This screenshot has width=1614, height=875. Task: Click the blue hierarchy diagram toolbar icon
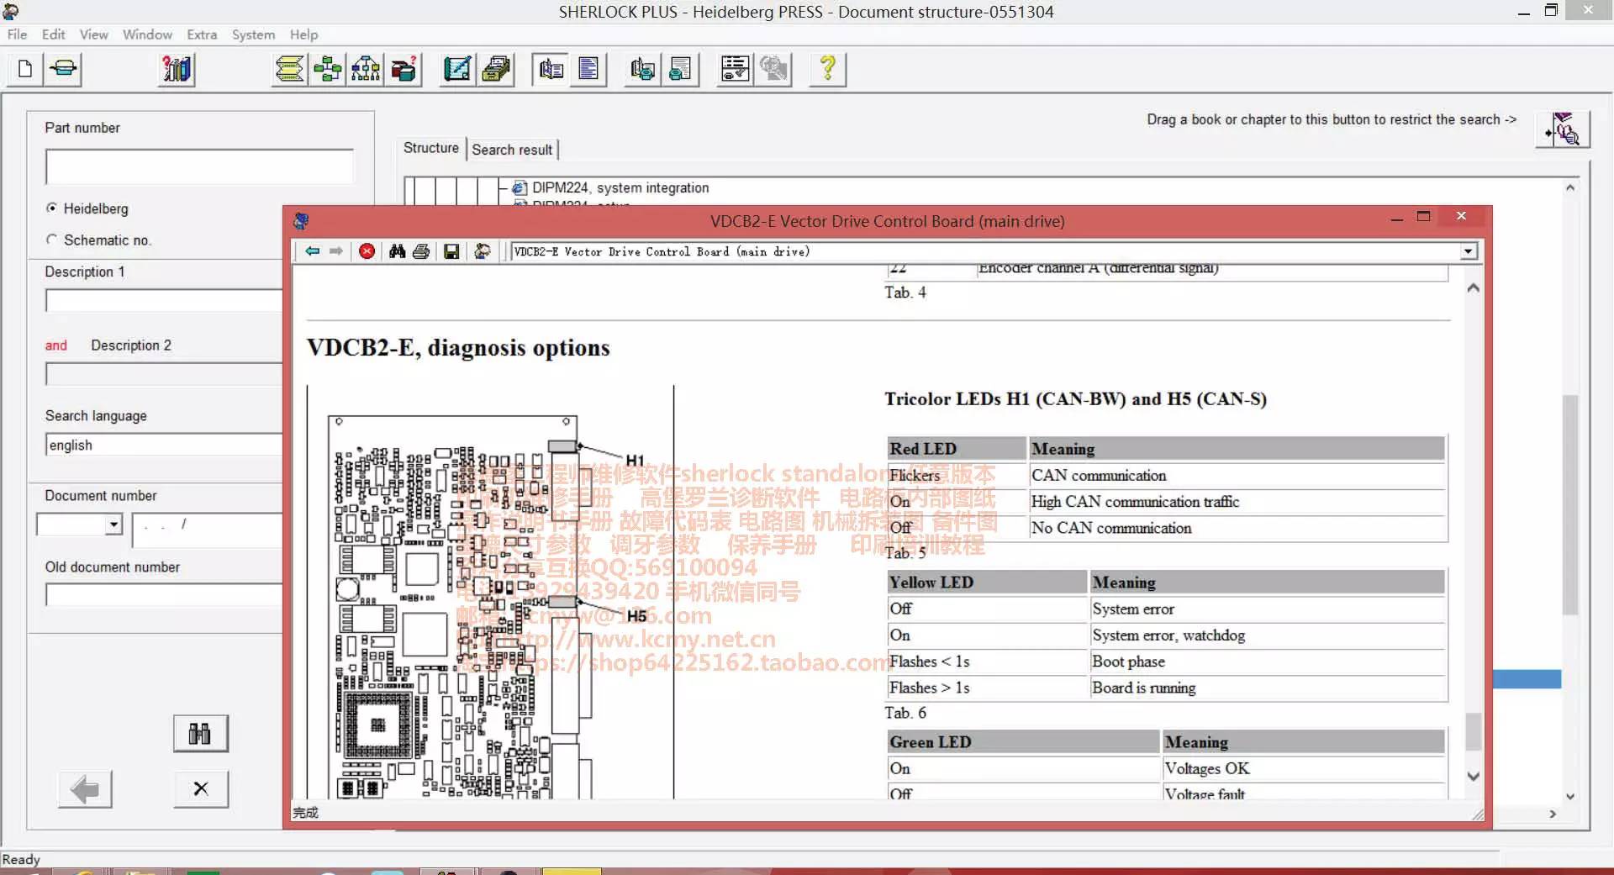tap(366, 69)
